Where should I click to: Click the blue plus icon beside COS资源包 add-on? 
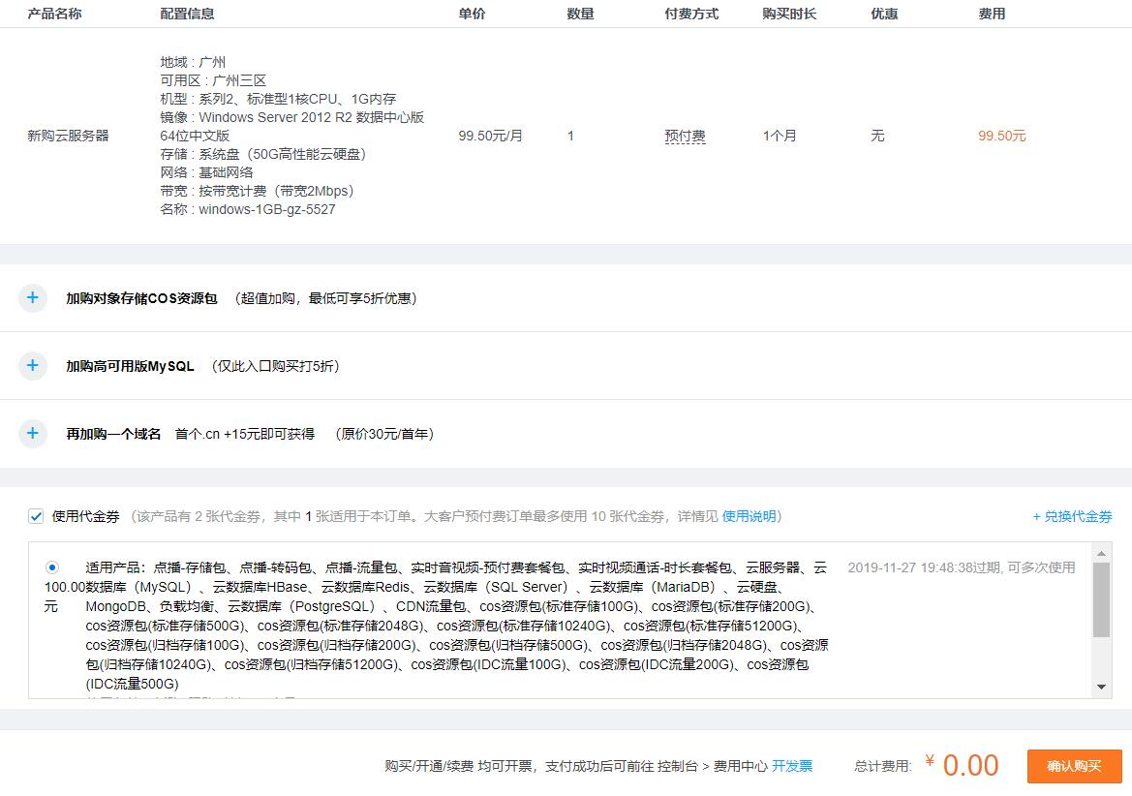coord(32,298)
